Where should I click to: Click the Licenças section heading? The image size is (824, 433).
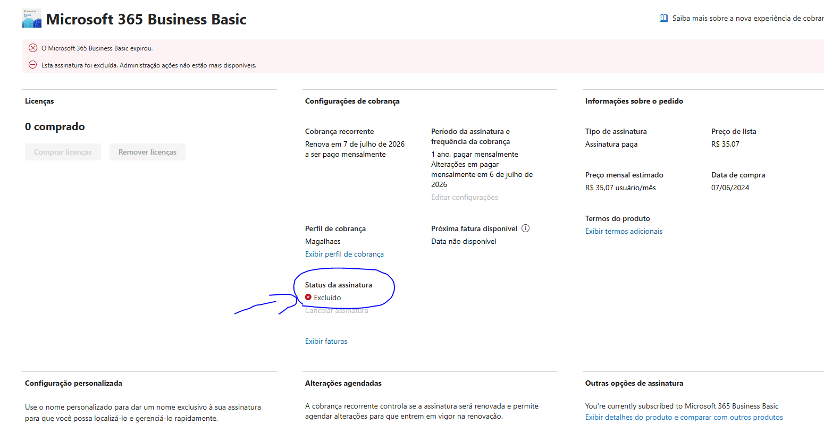click(39, 101)
